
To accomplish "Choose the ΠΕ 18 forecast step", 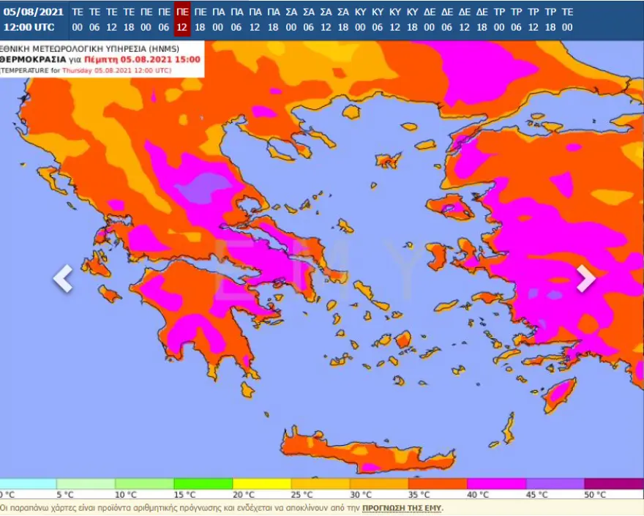I will pyautogui.click(x=201, y=20).
